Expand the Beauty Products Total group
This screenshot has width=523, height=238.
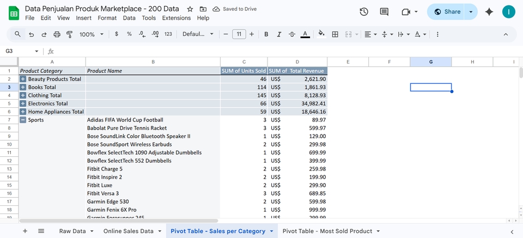pyautogui.click(x=23, y=79)
